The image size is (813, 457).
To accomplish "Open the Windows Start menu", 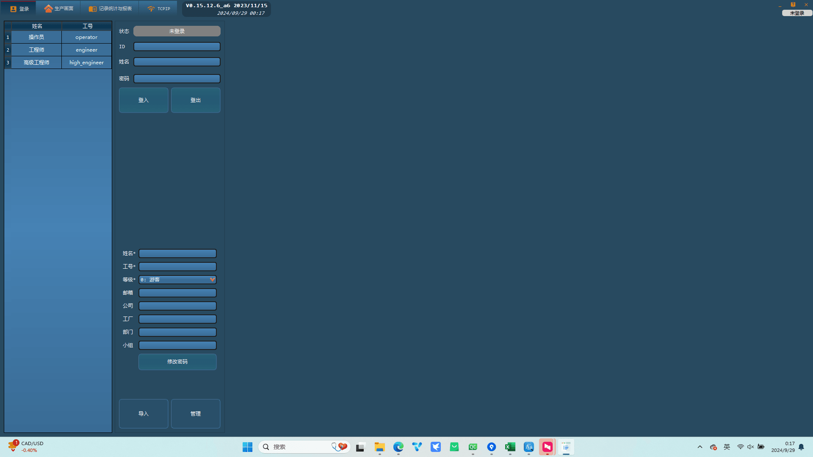I will click(247, 447).
